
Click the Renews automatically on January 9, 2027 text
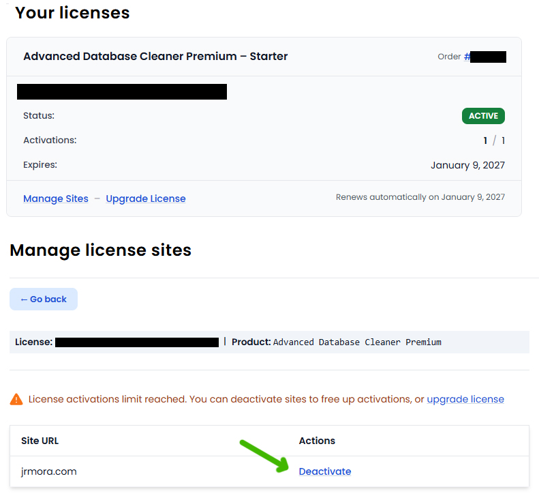420,197
